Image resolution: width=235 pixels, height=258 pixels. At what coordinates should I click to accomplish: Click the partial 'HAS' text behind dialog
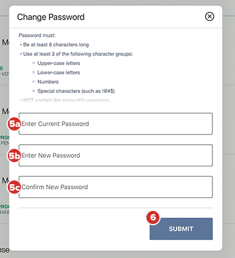pyautogui.click(x=5, y=212)
